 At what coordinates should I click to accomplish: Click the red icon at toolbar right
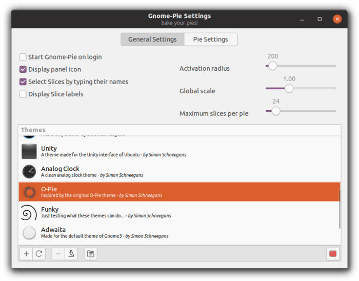pyautogui.click(x=333, y=254)
